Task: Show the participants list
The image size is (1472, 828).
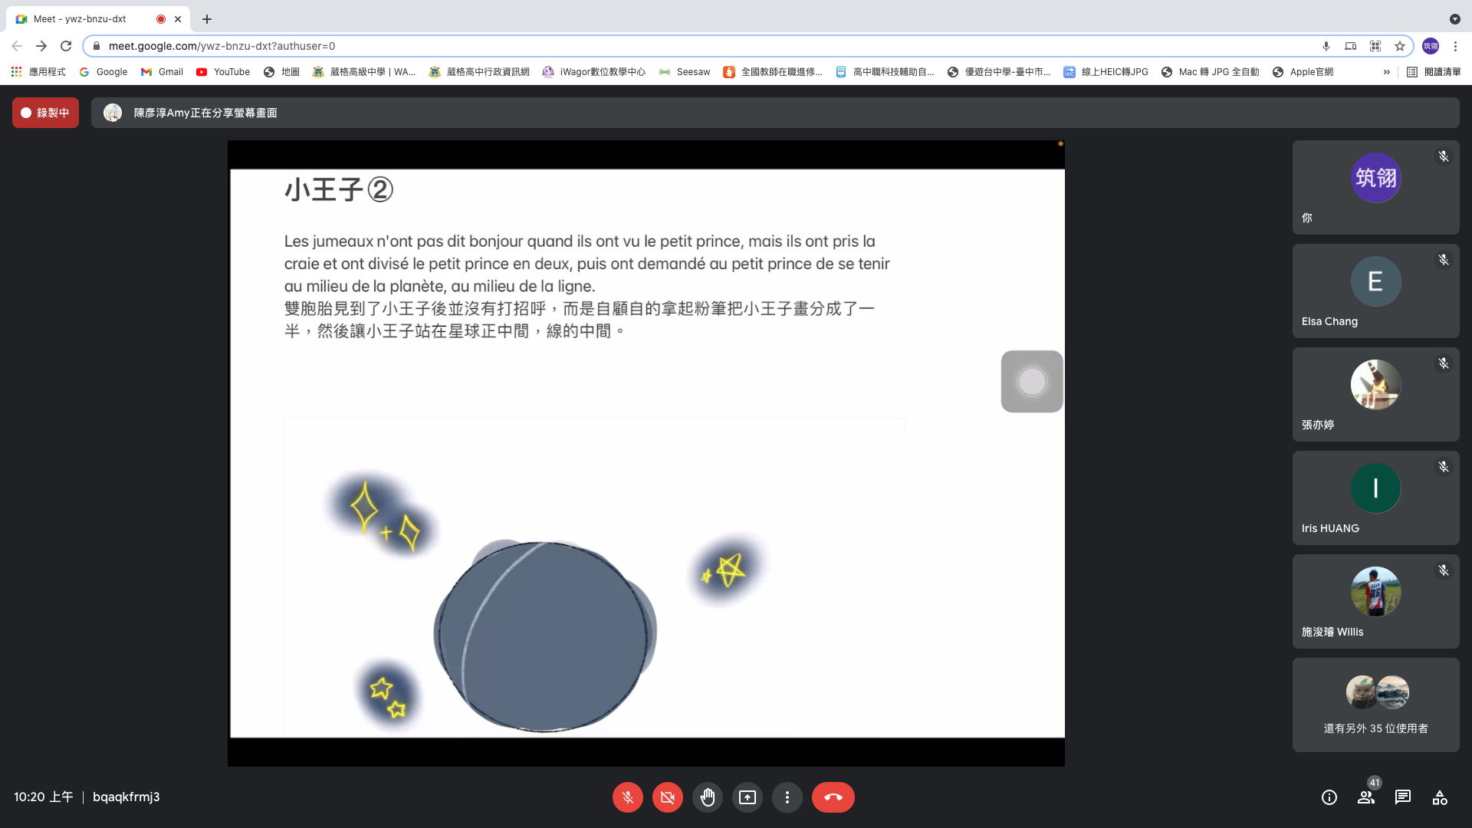Action: (1366, 797)
